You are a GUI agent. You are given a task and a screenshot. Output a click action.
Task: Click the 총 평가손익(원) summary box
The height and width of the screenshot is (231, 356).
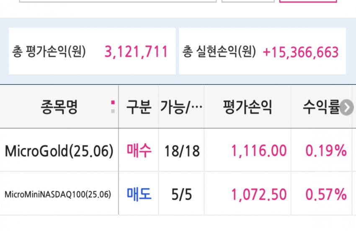pos(92,51)
